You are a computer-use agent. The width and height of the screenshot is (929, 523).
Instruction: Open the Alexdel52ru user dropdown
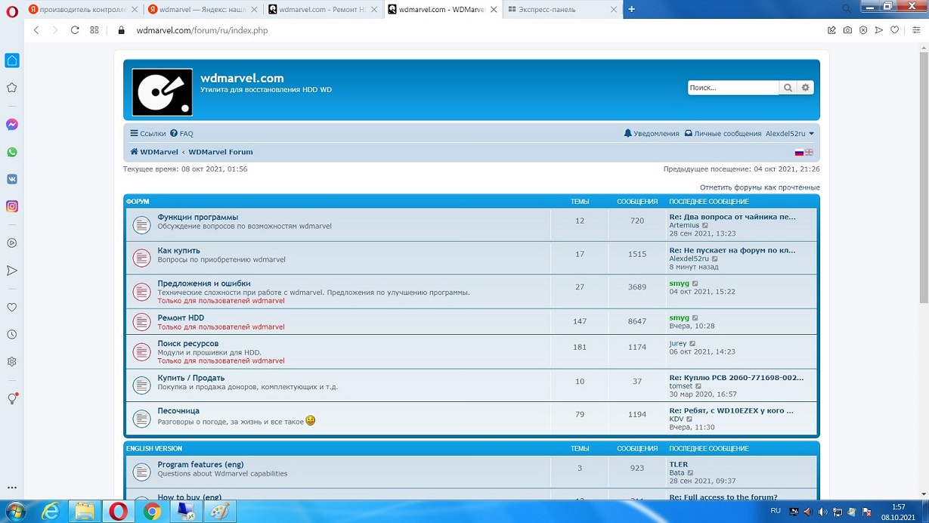coord(790,134)
